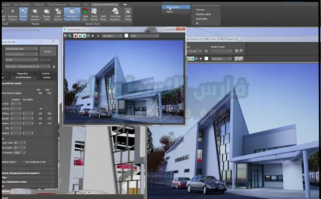
Task: Open the ActiveShade Mode target dropdown
Action: point(21,49)
